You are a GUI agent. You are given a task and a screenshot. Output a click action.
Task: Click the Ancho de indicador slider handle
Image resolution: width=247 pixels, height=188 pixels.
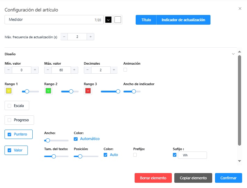[134, 91]
